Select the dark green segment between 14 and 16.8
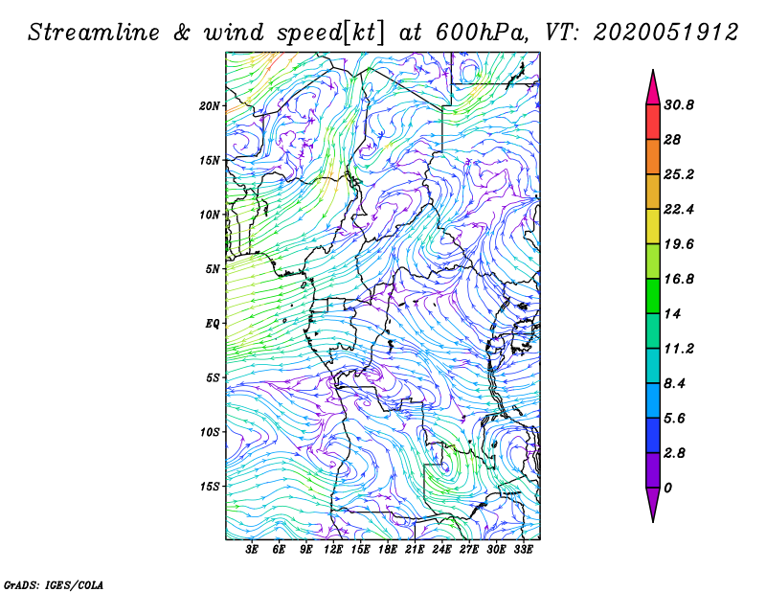The height and width of the screenshot is (592, 766). 653,296
